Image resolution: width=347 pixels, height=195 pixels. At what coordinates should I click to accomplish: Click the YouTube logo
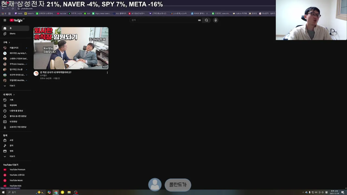coord(16,20)
